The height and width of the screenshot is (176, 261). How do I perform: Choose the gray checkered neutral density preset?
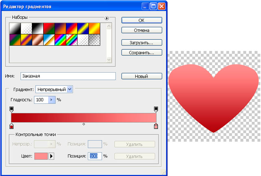coord(94,40)
